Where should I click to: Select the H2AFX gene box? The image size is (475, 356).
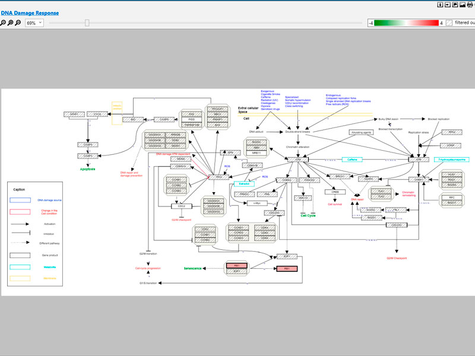(368, 179)
